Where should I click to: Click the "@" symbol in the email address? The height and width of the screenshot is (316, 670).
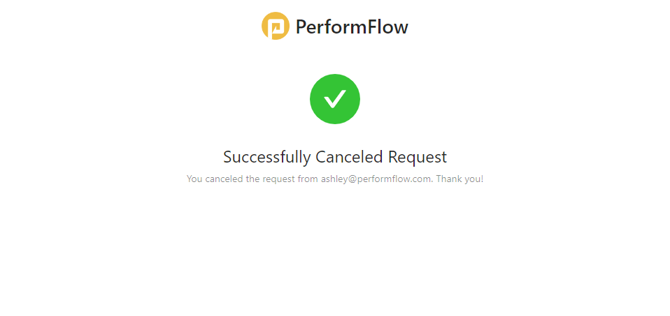pos(352,179)
